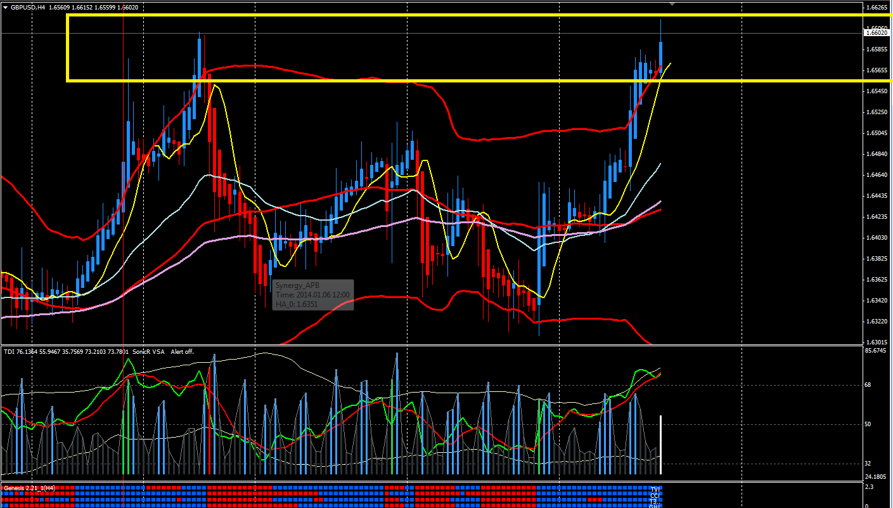Click the tall white volume bar
The image size is (893, 508).
pyautogui.click(x=661, y=445)
